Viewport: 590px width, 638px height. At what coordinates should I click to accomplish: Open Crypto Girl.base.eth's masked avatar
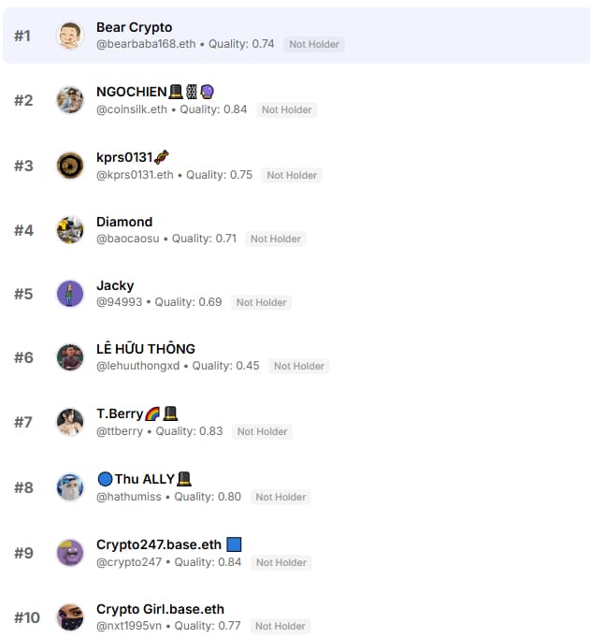[70, 617]
